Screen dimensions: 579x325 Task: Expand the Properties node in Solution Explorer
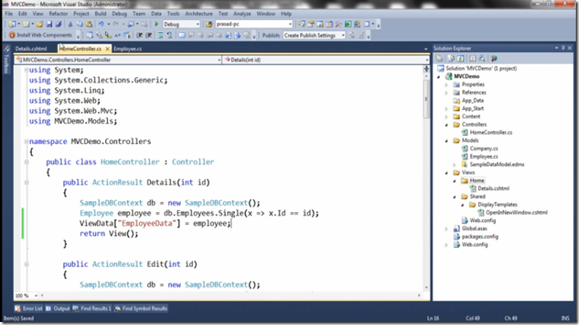(x=446, y=85)
